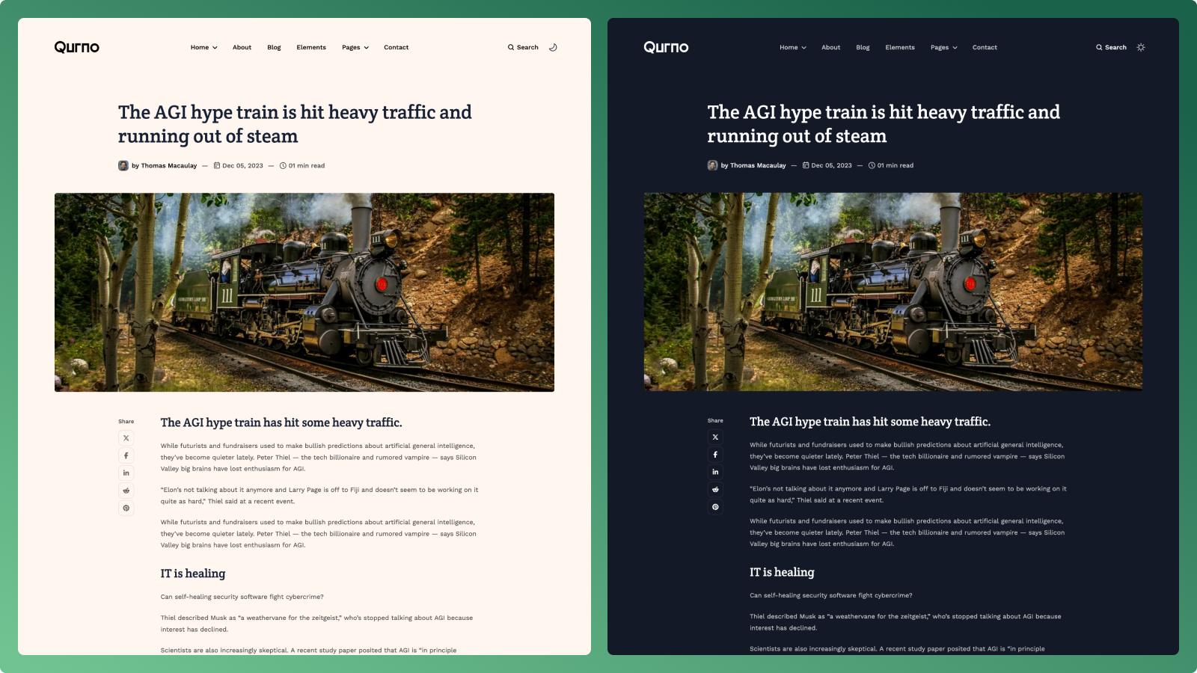Expand Pages dropdown in light navbar
1197x673 pixels.
tap(355, 47)
